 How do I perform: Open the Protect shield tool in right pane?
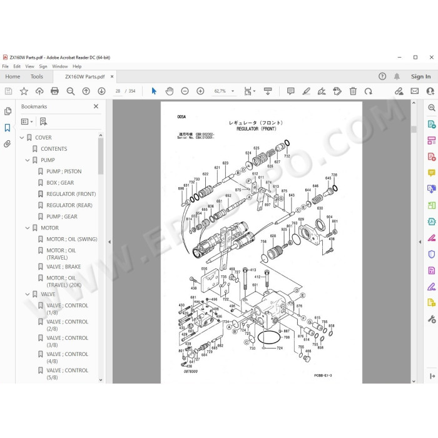point(432,254)
